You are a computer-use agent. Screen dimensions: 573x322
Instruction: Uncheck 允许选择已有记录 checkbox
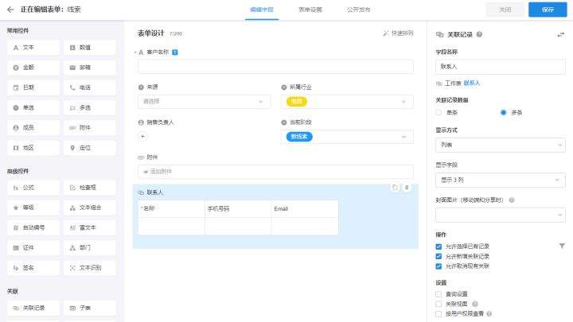click(439, 246)
